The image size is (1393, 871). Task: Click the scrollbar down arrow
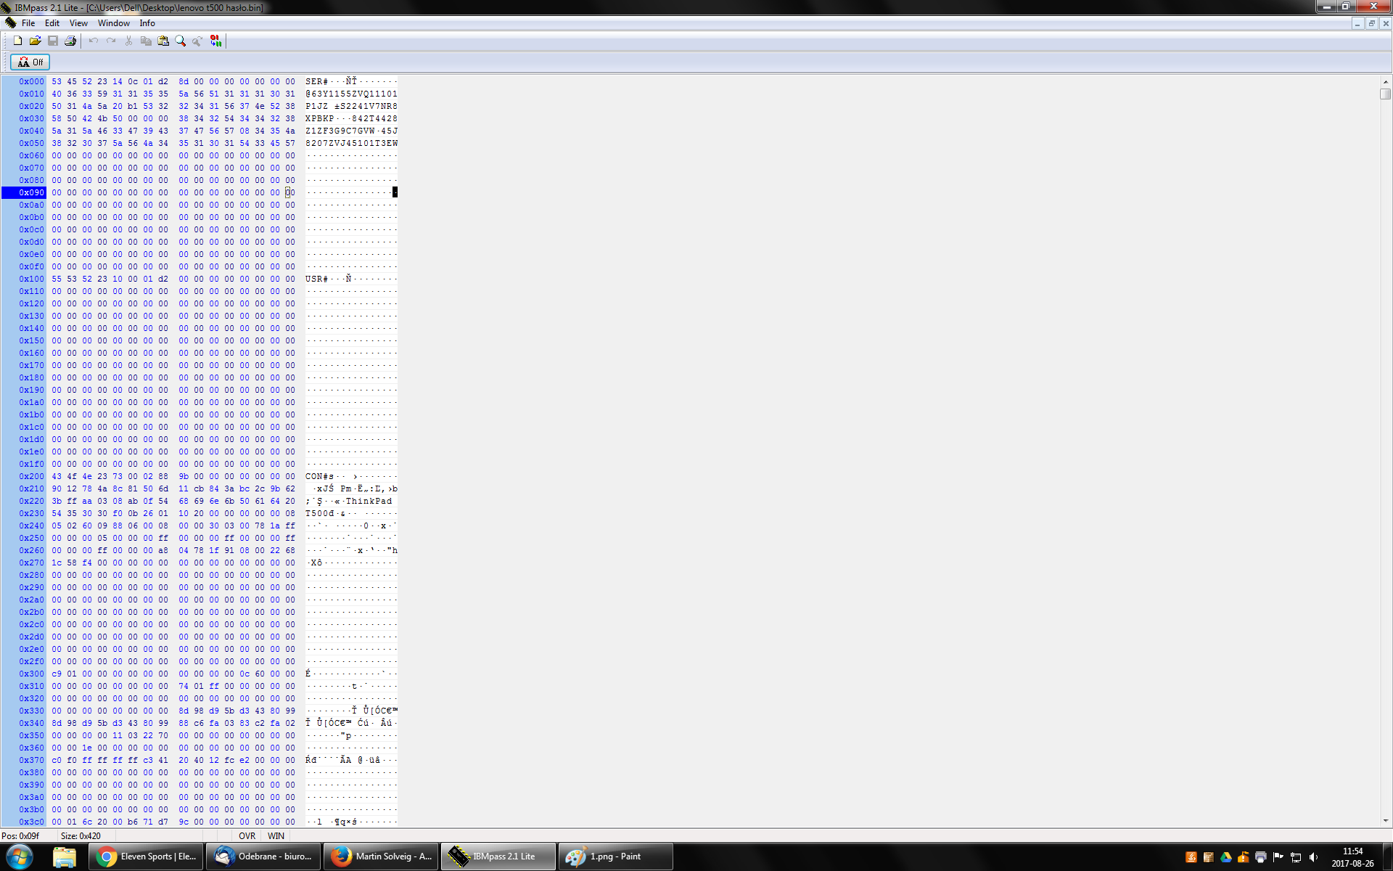[1386, 821]
